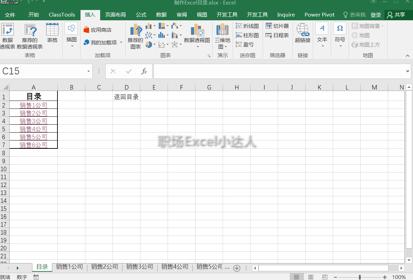Click the Insert Function fx button

pos(144,71)
